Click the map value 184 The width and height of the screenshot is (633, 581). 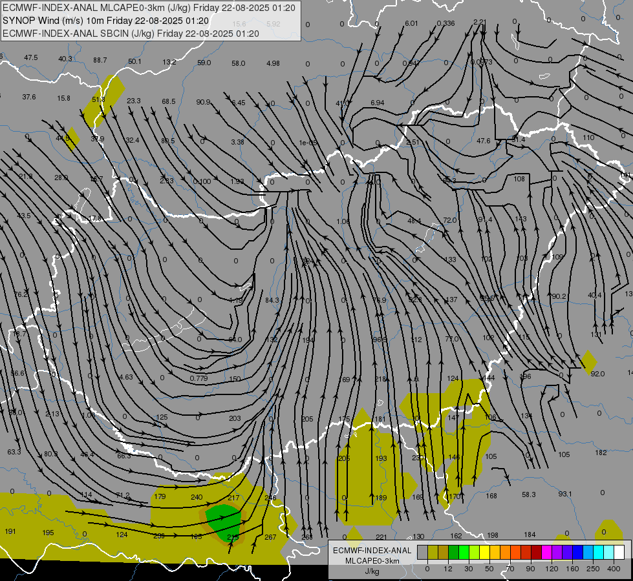[x=530, y=535]
